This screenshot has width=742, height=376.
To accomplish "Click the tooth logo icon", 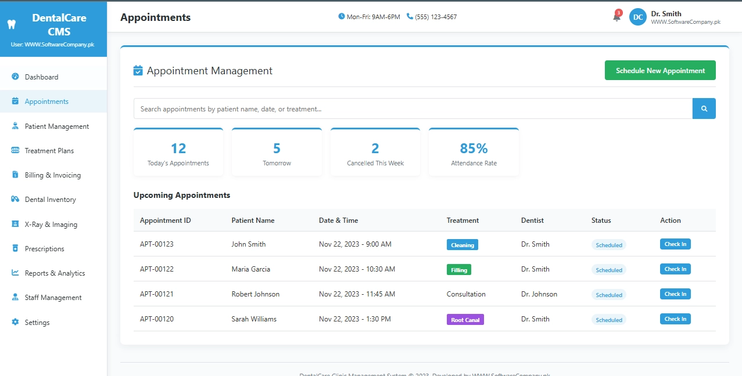I will pos(10,24).
